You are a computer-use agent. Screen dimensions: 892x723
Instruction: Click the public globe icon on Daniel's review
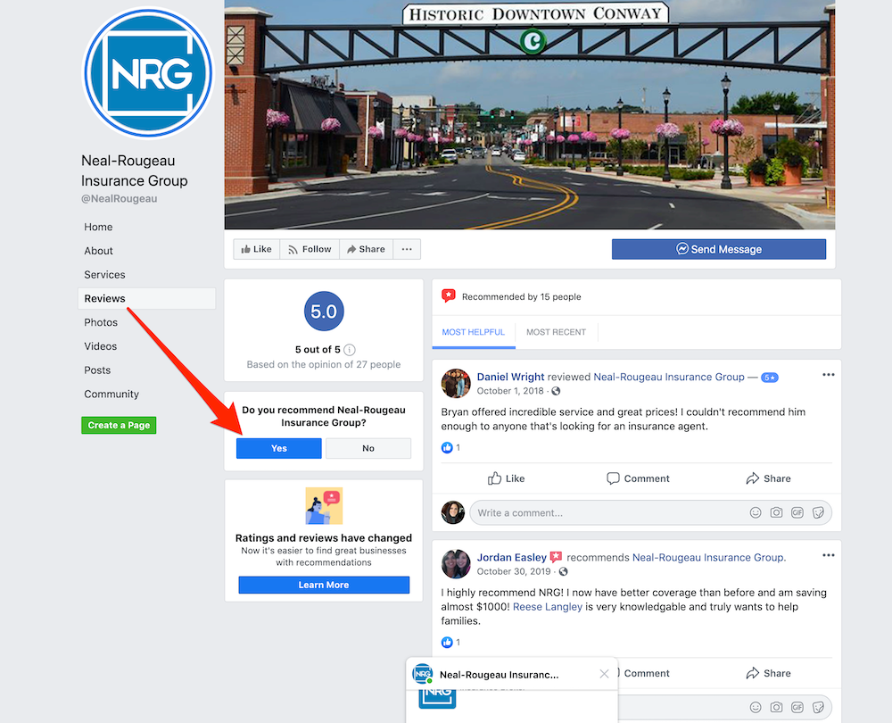pos(556,391)
